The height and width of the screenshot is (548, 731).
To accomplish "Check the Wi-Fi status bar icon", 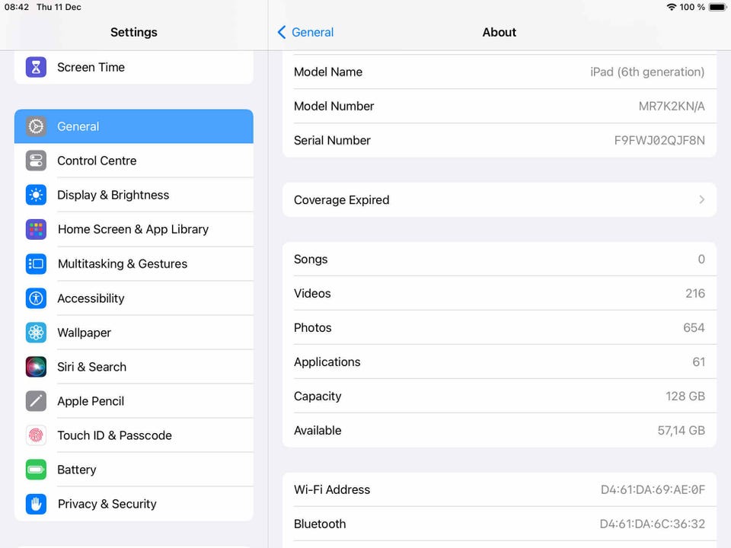I will [671, 7].
